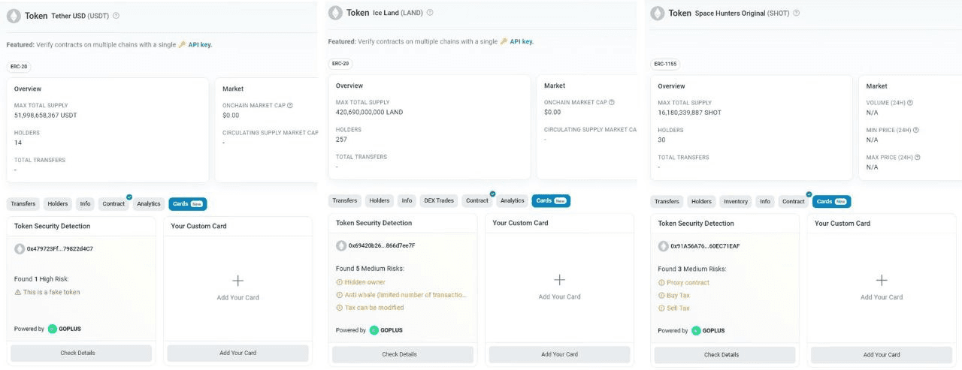Click the 'Anti whale' risk item
This screenshot has height=370, width=962.
pyautogui.click(x=406, y=295)
